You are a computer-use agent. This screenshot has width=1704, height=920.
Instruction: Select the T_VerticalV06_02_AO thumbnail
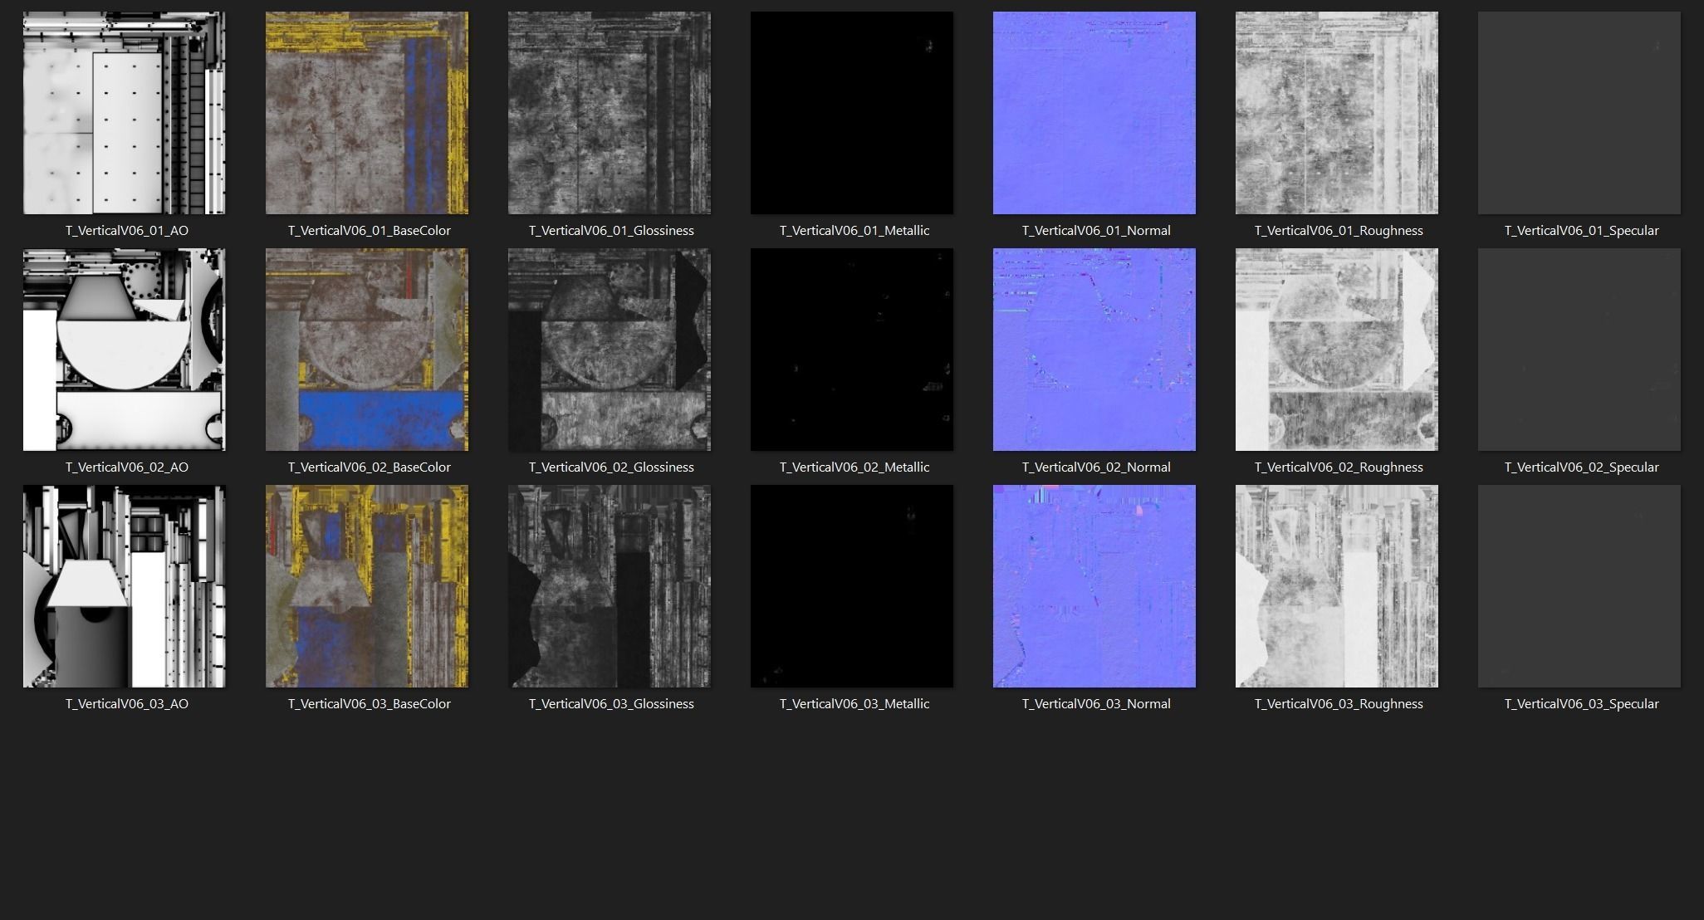pos(125,350)
